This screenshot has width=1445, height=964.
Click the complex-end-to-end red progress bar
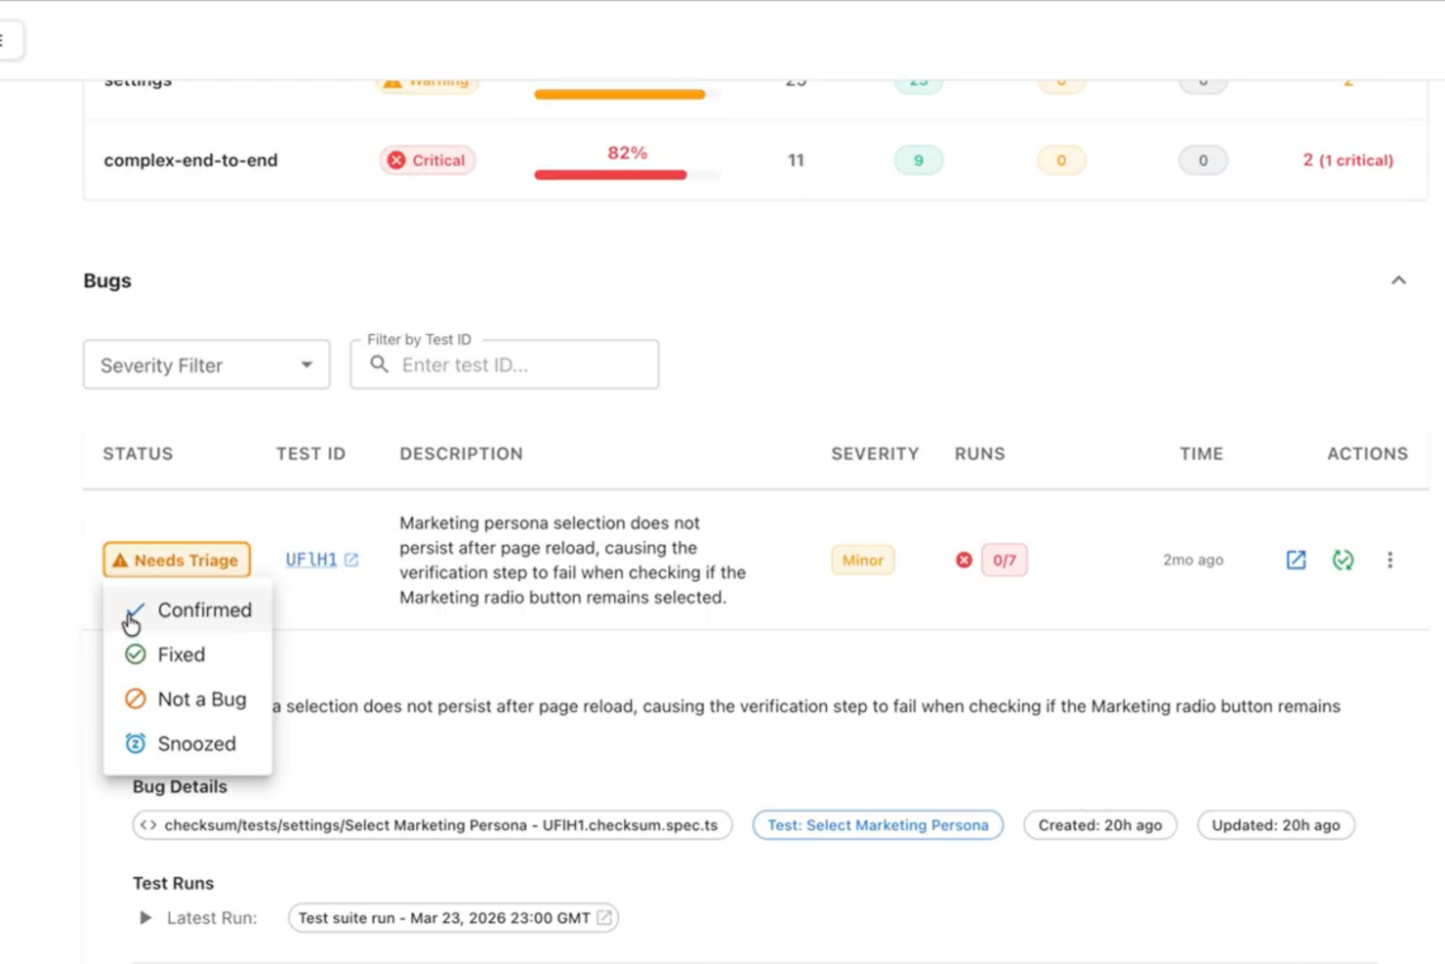point(610,175)
